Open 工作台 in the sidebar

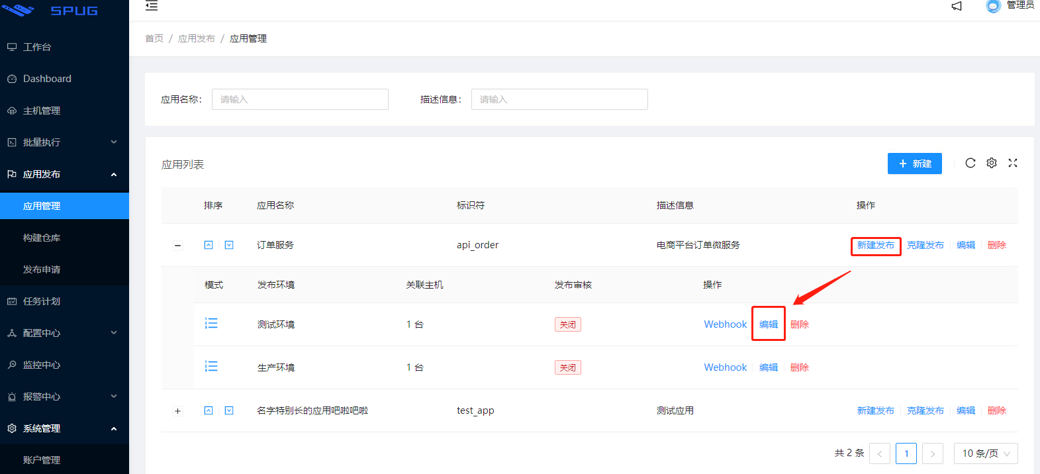pyautogui.click(x=64, y=47)
